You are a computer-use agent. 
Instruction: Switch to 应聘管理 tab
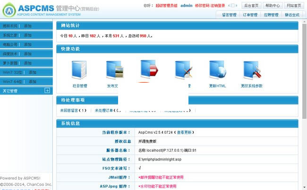pyautogui.click(x=271, y=15)
